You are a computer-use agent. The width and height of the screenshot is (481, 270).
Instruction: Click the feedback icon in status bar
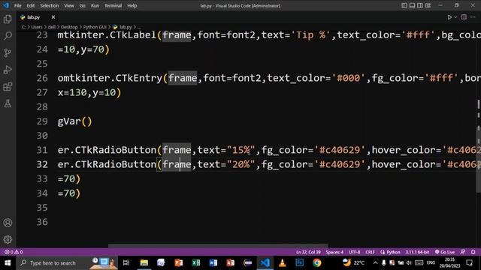463,252
